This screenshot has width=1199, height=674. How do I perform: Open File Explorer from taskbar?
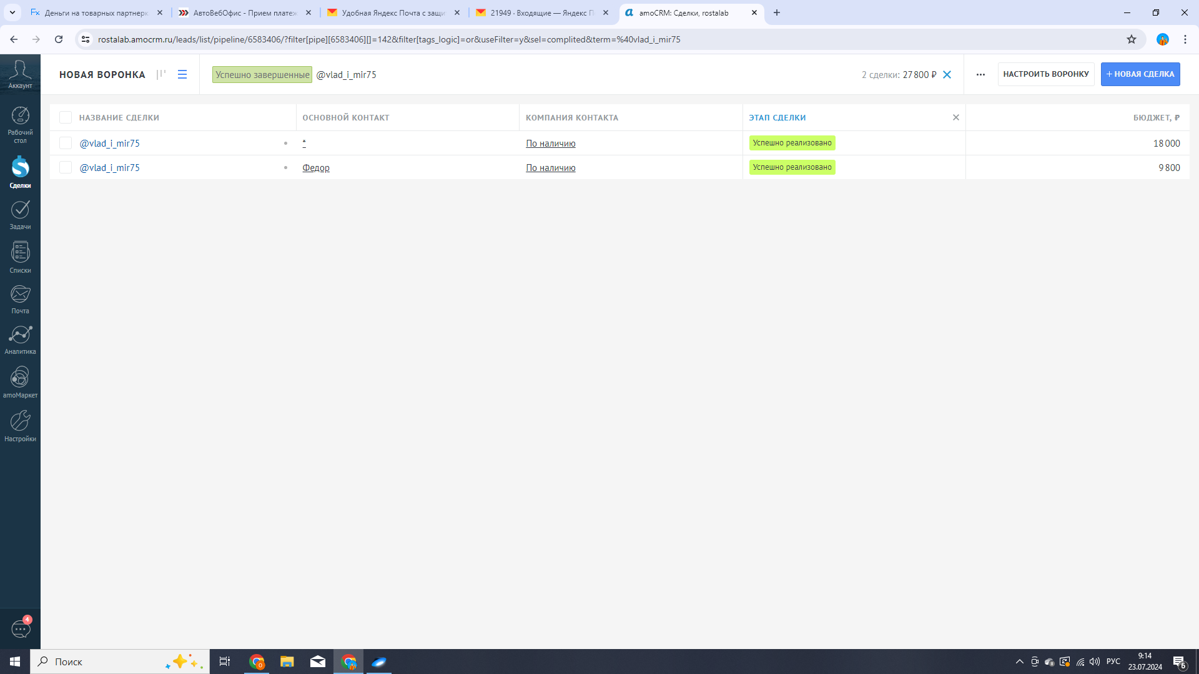pos(287,662)
